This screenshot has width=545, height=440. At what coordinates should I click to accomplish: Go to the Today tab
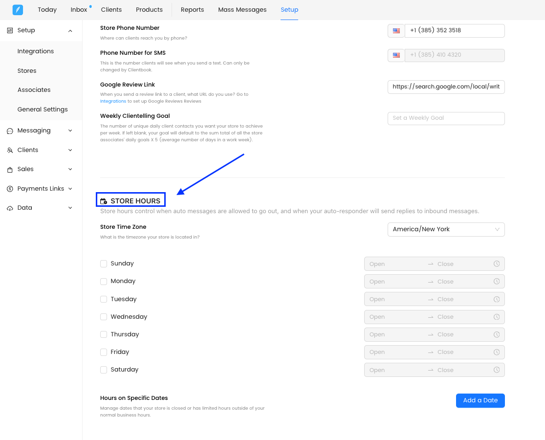[47, 10]
